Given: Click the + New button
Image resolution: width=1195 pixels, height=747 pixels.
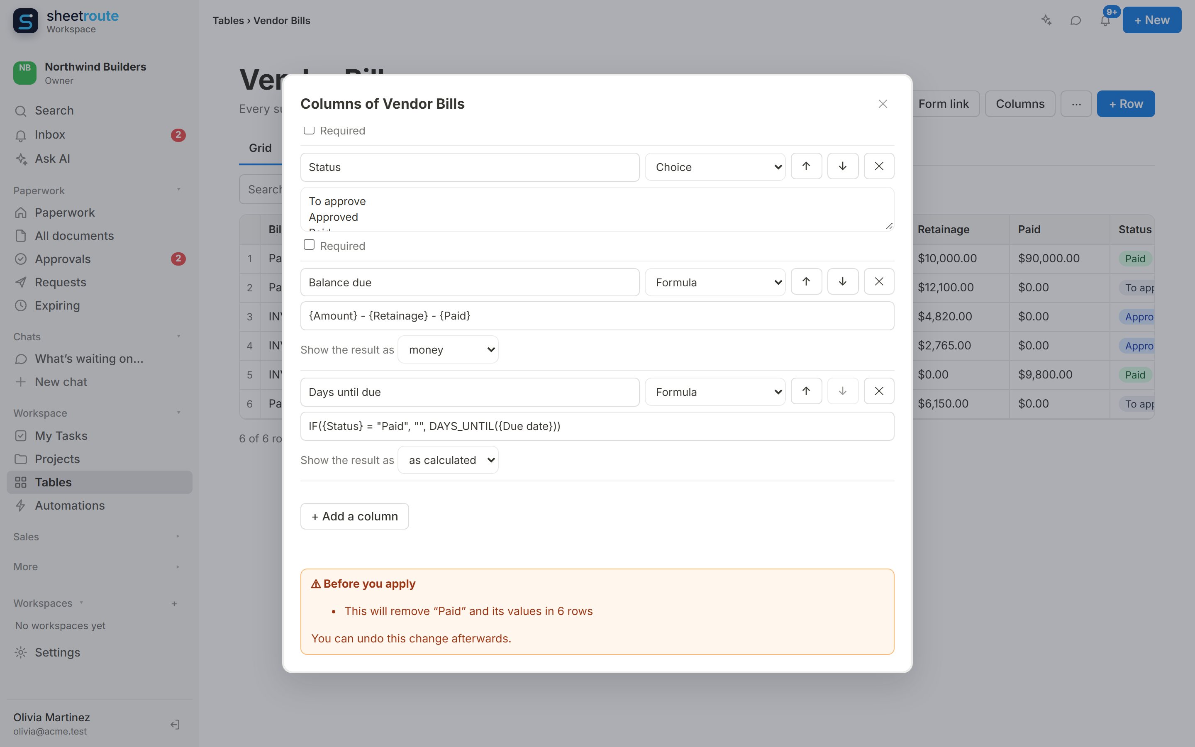Looking at the screenshot, I should [1151, 20].
